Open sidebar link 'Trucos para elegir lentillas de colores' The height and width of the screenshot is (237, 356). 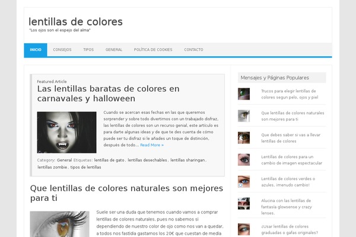pyautogui.click(x=290, y=94)
